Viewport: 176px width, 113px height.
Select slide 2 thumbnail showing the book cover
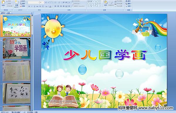17,48
